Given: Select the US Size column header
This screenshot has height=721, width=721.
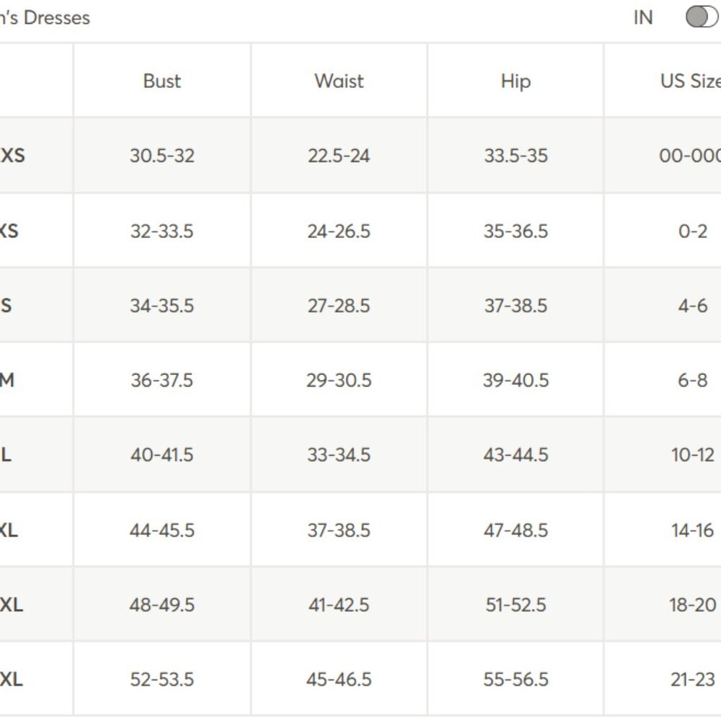Looking at the screenshot, I should click(690, 81).
